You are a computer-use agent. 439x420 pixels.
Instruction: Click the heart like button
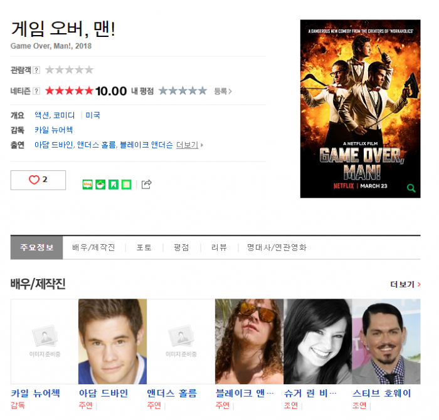(x=38, y=180)
